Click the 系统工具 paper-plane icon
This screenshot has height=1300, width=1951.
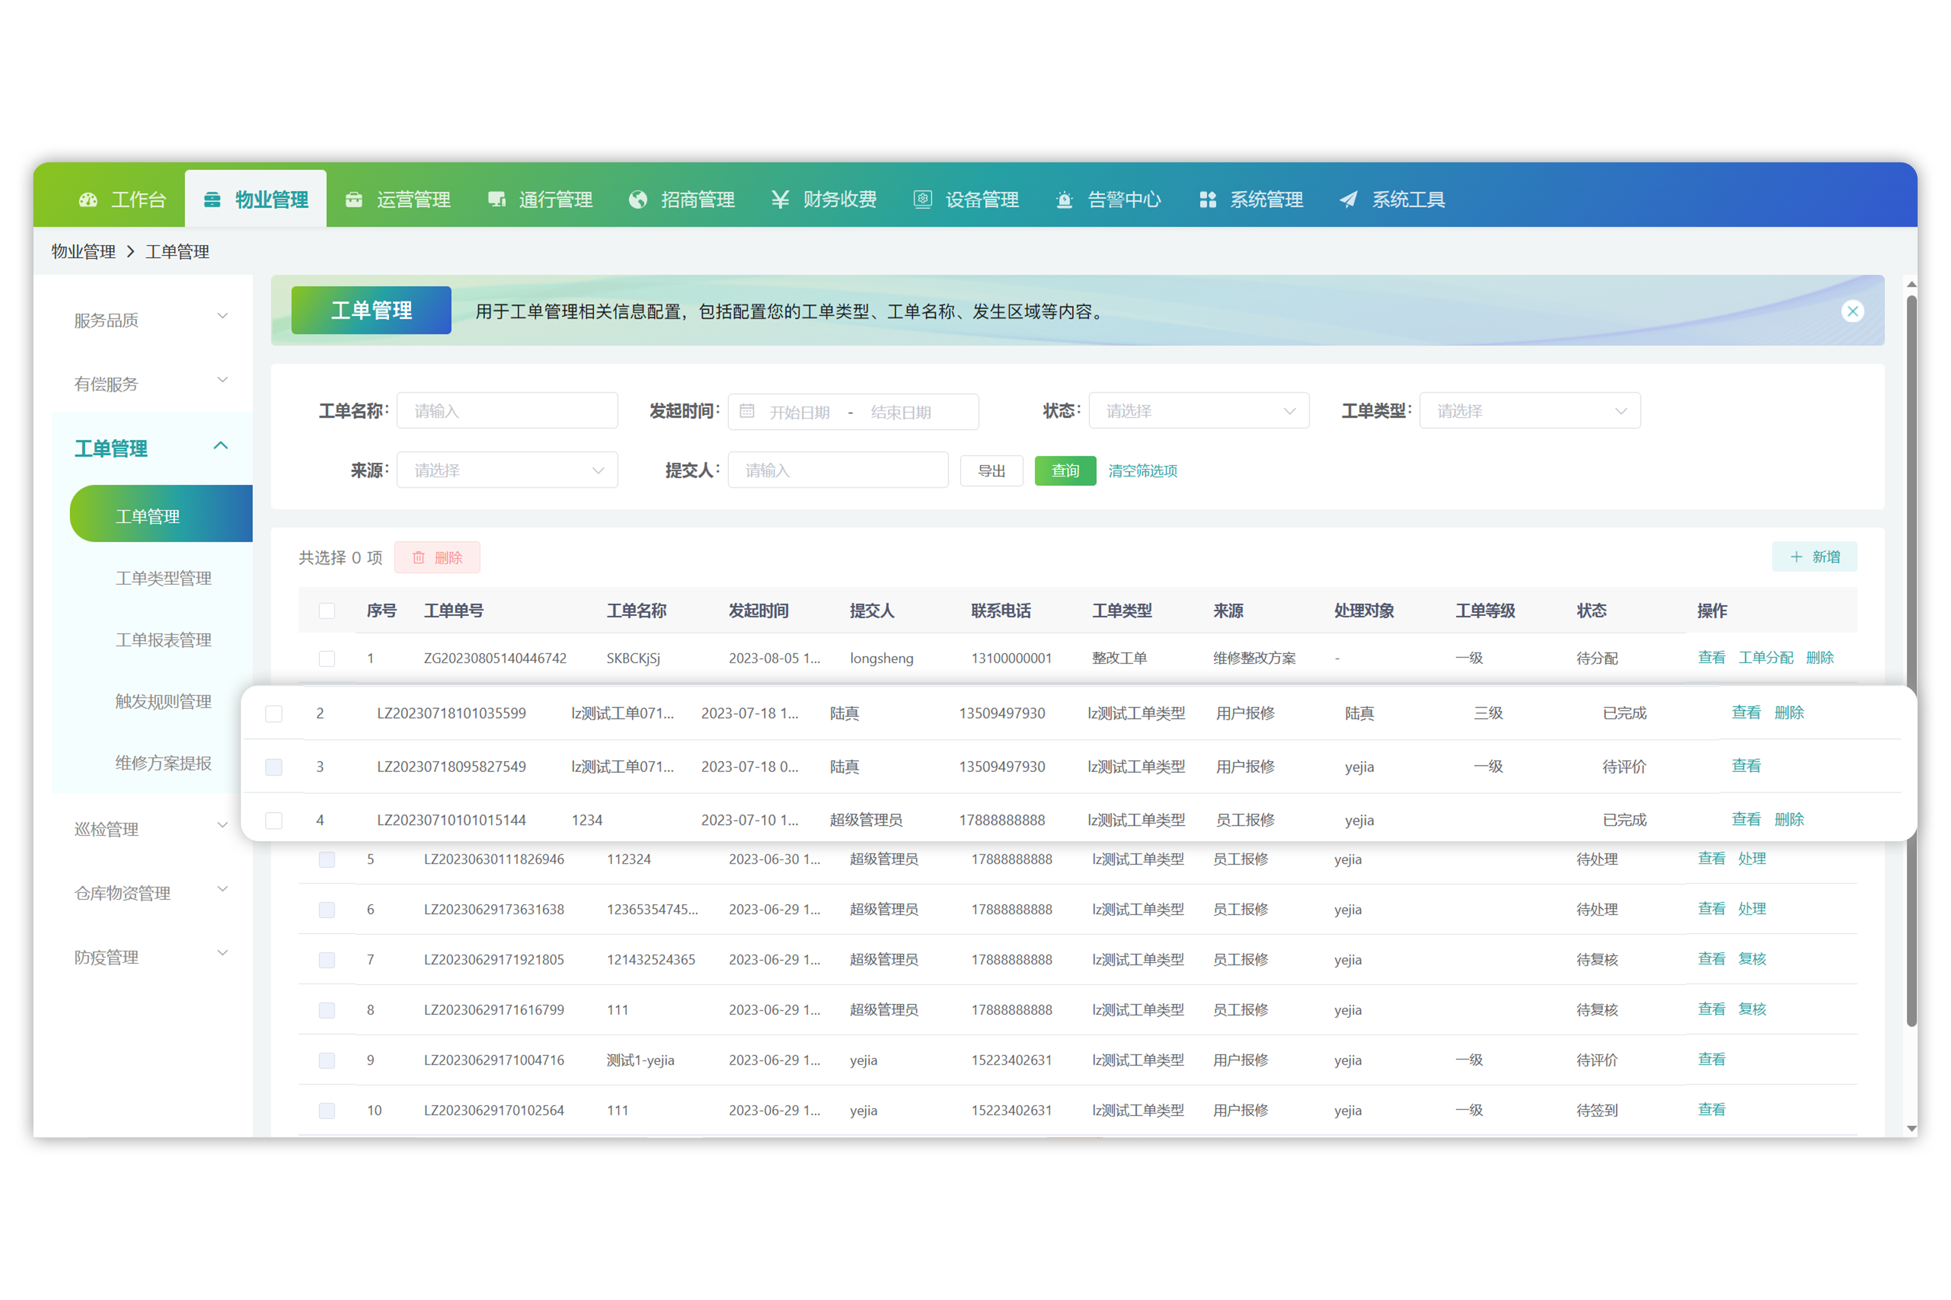point(1349,200)
